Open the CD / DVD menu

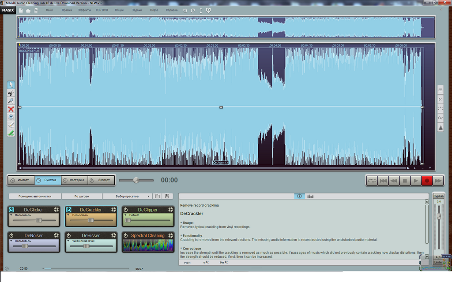pyautogui.click(x=102, y=10)
